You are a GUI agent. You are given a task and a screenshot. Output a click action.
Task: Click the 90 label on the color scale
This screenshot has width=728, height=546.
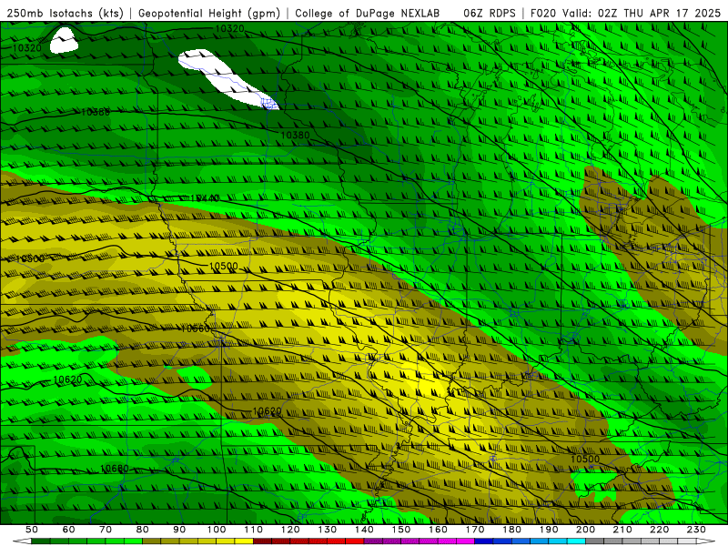pos(179,530)
